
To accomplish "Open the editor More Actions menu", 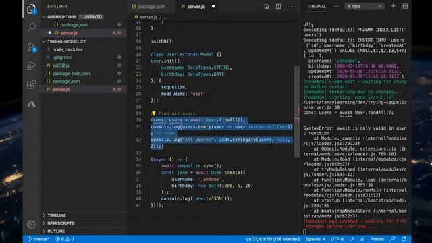I will [x=290, y=6].
